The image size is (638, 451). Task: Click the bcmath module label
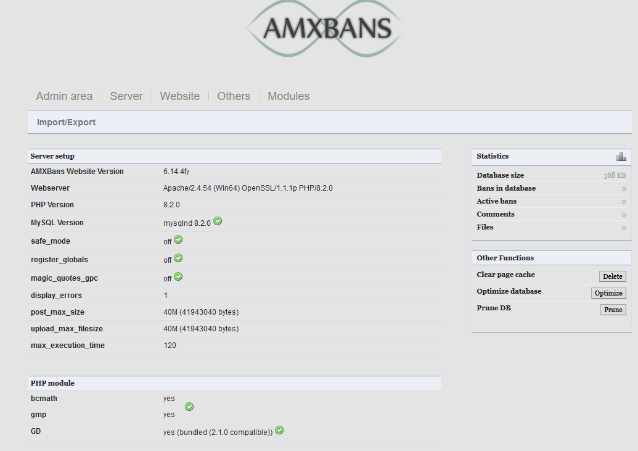coord(44,399)
